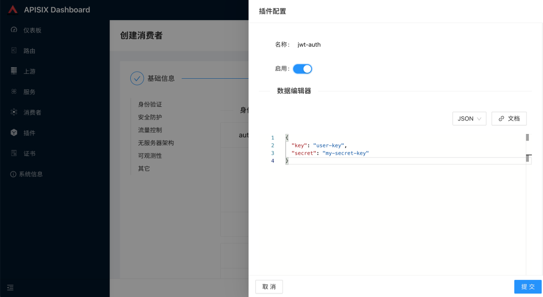The width and height of the screenshot is (543, 297).
Task: Jump to 身份验证 plugin category
Action: coord(150,104)
